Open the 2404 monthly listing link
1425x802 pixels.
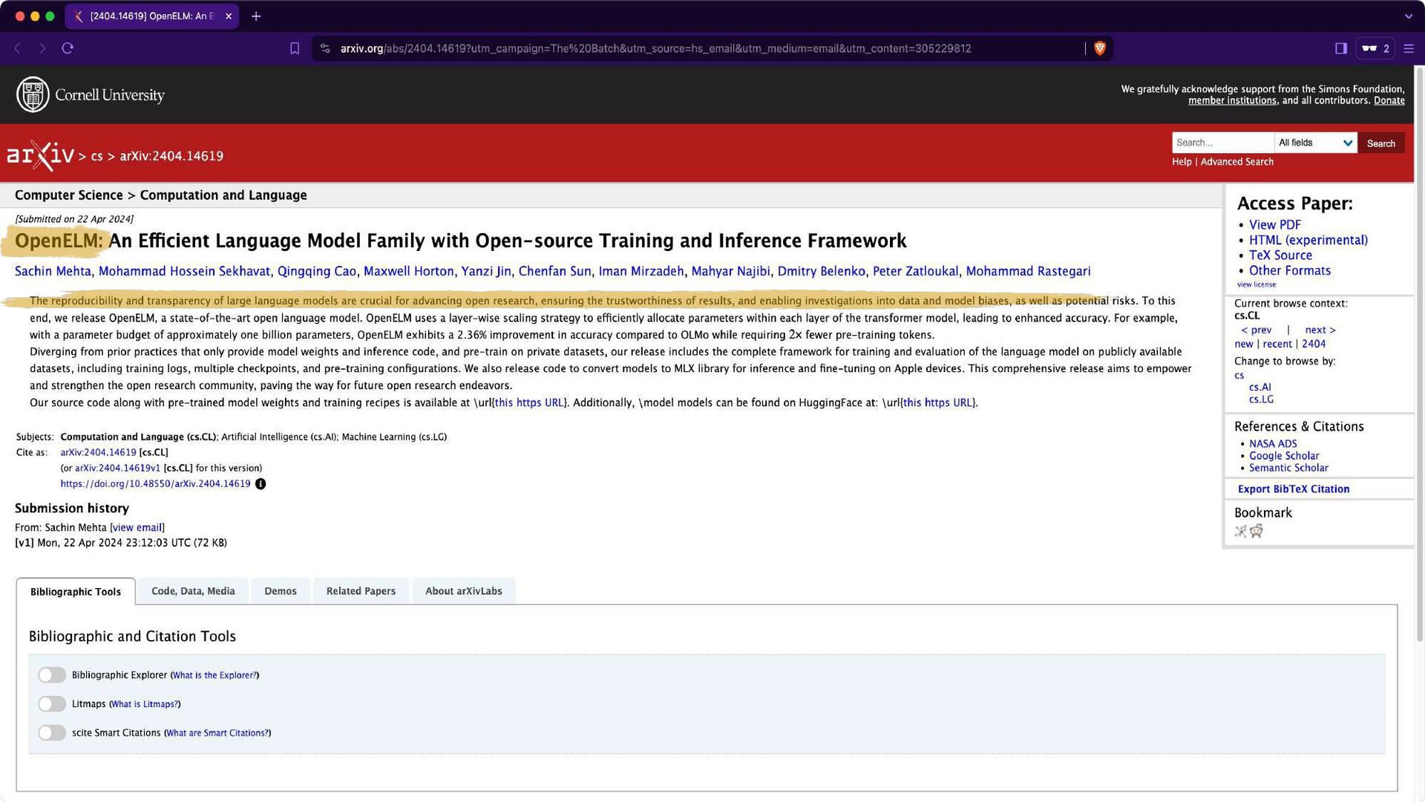pyautogui.click(x=1313, y=344)
